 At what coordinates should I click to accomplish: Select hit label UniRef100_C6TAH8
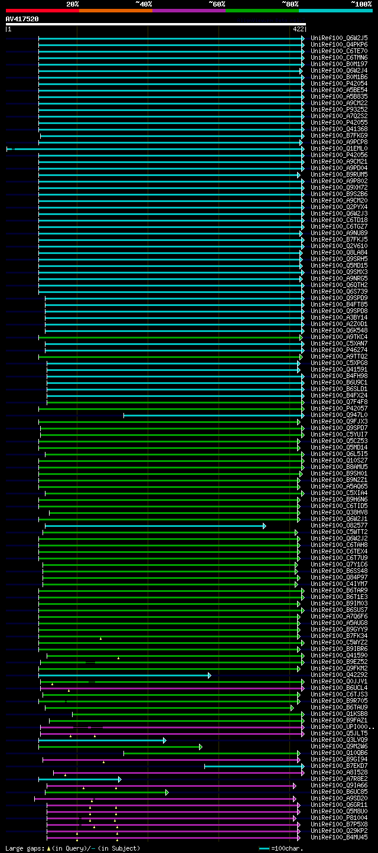(x=339, y=545)
